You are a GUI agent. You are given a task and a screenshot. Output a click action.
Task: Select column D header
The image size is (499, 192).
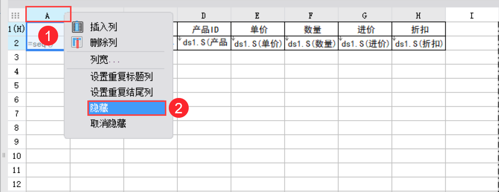pos(204,15)
